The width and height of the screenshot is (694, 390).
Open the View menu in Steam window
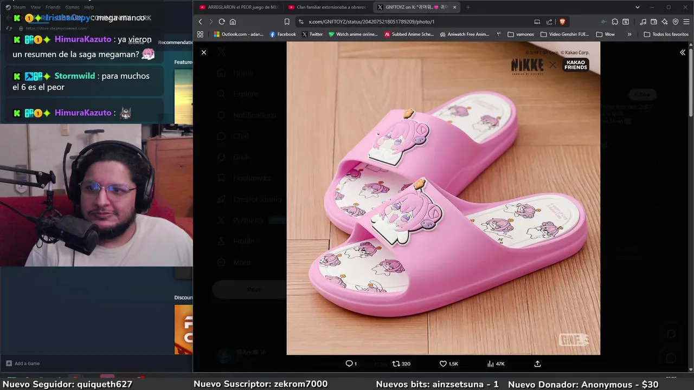click(x=36, y=7)
